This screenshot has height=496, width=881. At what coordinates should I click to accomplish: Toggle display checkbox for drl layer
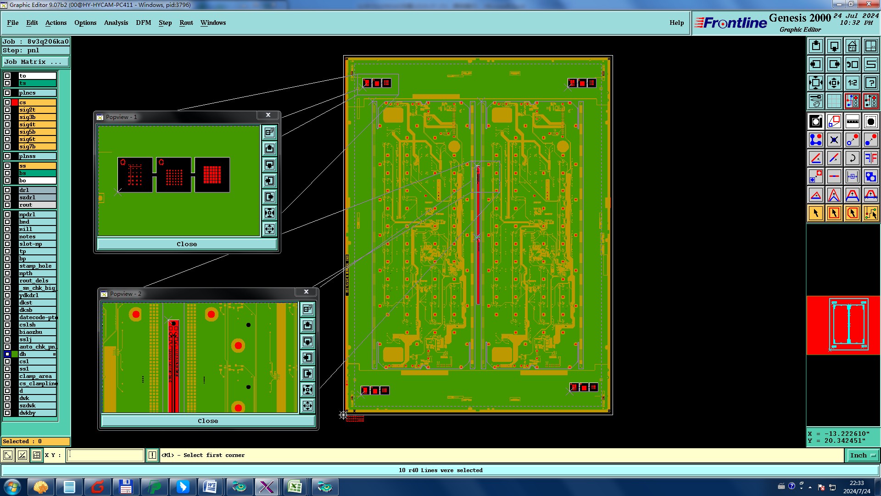7,190
